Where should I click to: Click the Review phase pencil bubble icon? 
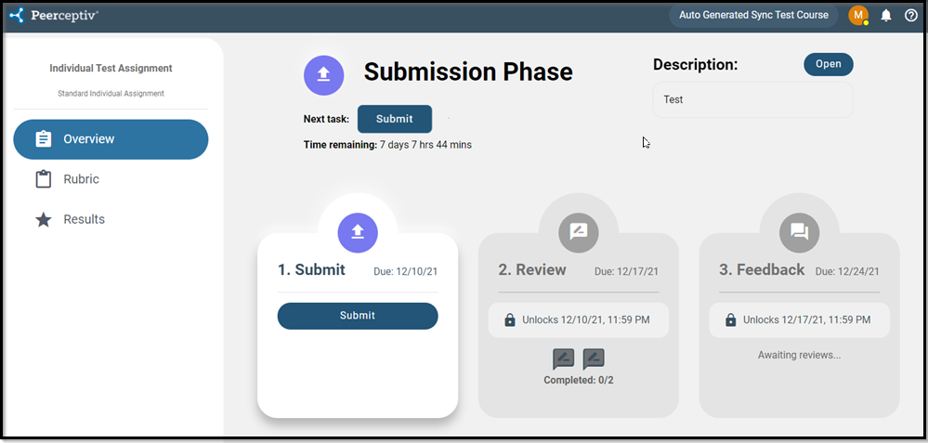pos(578,232)
